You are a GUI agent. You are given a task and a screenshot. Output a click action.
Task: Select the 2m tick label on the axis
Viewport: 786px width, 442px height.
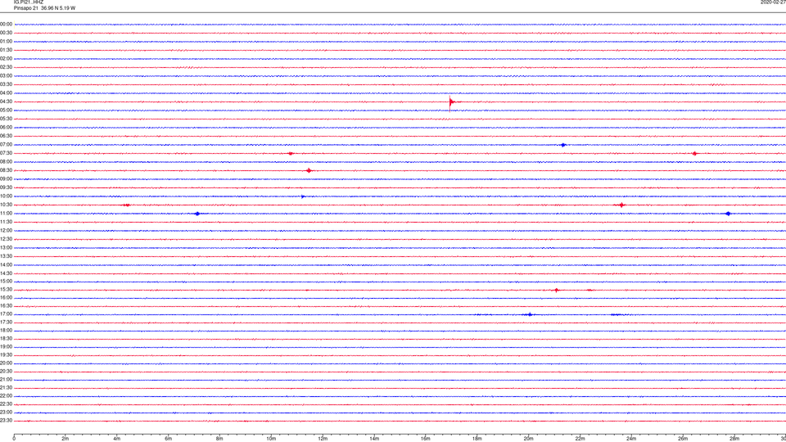[x=65, y=439]
